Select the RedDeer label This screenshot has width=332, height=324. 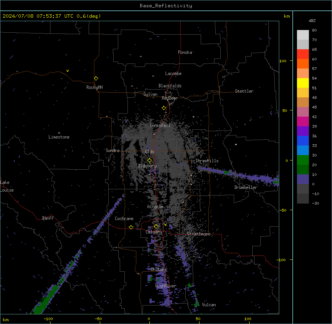tap(169, 98)
